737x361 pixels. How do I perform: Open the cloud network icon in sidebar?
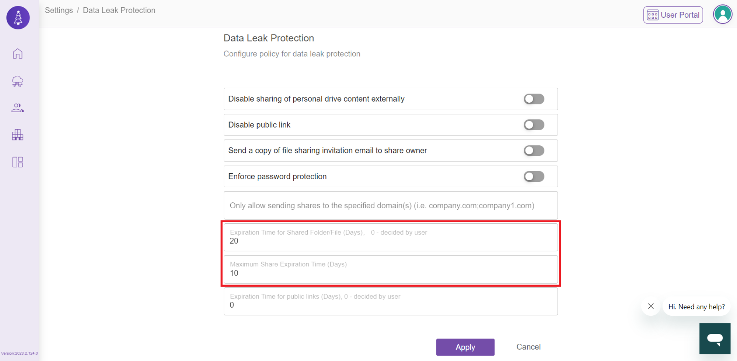click(18, 81)
